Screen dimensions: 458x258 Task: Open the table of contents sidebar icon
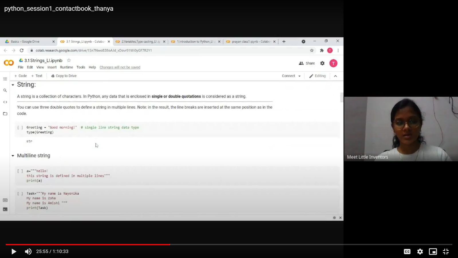[x=5, y=79]
